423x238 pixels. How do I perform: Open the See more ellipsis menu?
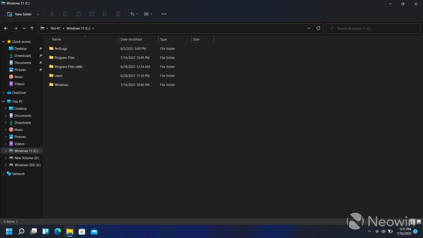pyautogui.click(x=164, y=14)
